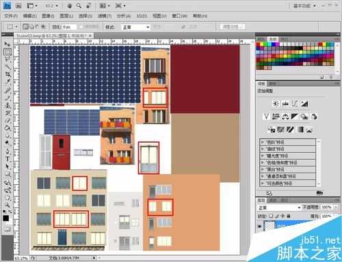This screenshot has width=342, height=262.
Task: Select the Path Selection tool
Action: [x=8, y=166]
